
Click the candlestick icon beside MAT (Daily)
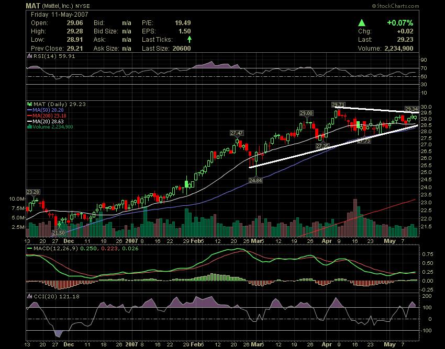[29, 104]
